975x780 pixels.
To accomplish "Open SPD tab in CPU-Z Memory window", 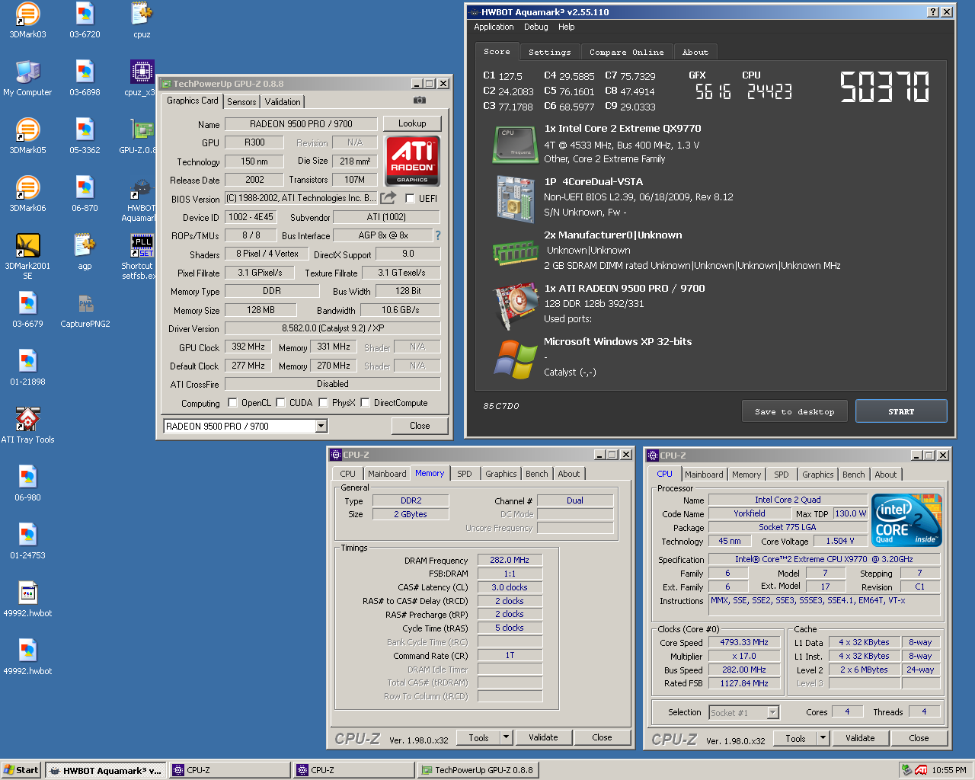I will pyautogui.click(x=465, y=474).
